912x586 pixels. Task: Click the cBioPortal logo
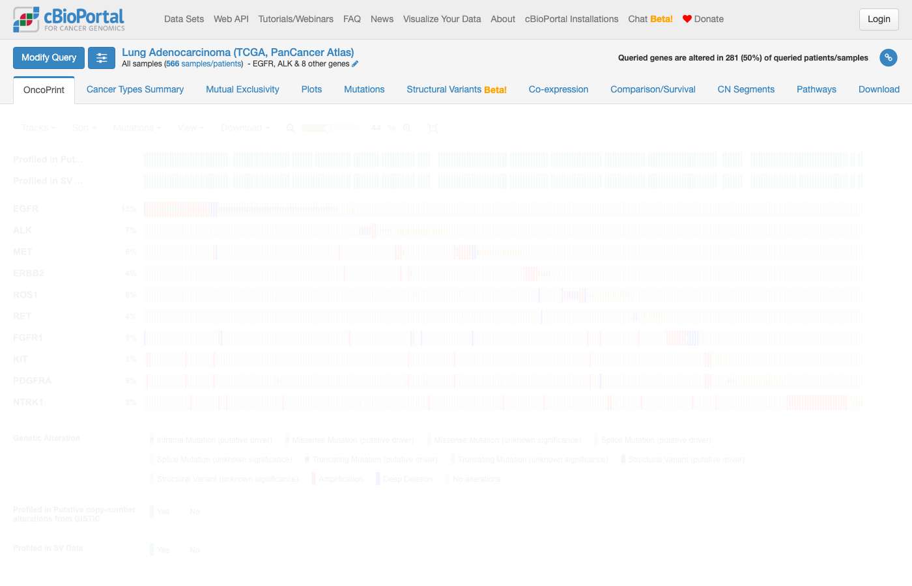(69, 20)
